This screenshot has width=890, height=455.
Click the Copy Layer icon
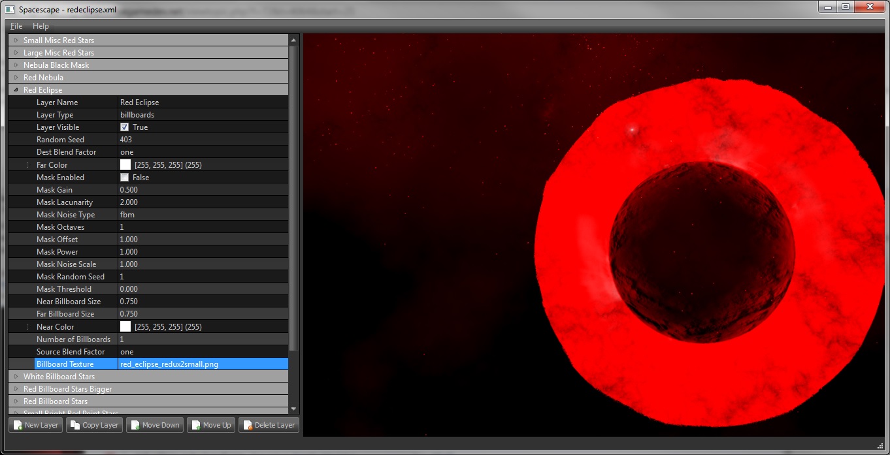(x=75, y=425)
